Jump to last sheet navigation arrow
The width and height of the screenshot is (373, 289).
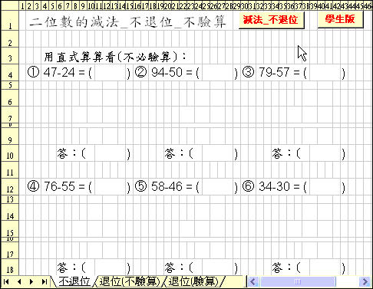45,282
